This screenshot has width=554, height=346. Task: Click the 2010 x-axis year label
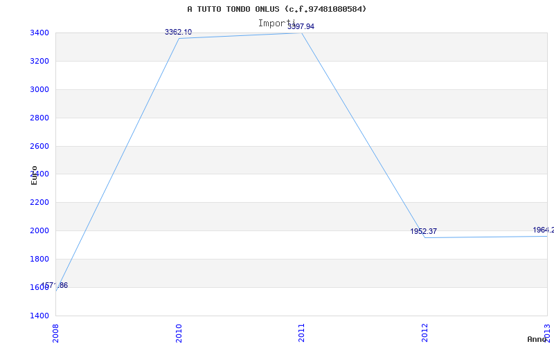[x=179, y=333]
